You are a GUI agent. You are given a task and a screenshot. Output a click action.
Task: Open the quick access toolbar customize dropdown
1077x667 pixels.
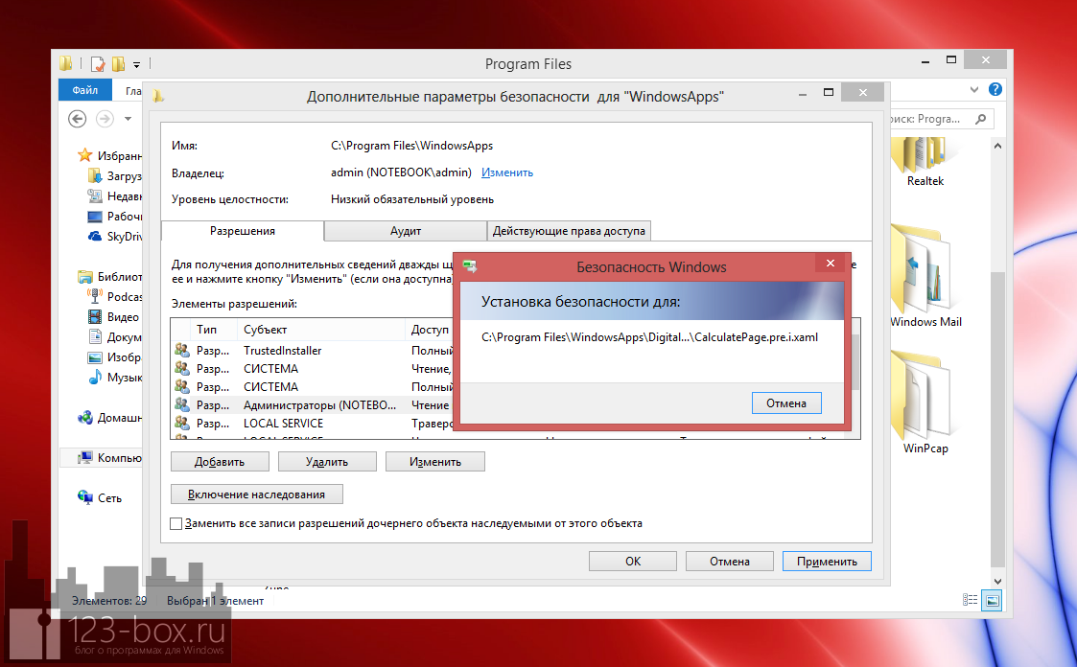click(136, 65)
